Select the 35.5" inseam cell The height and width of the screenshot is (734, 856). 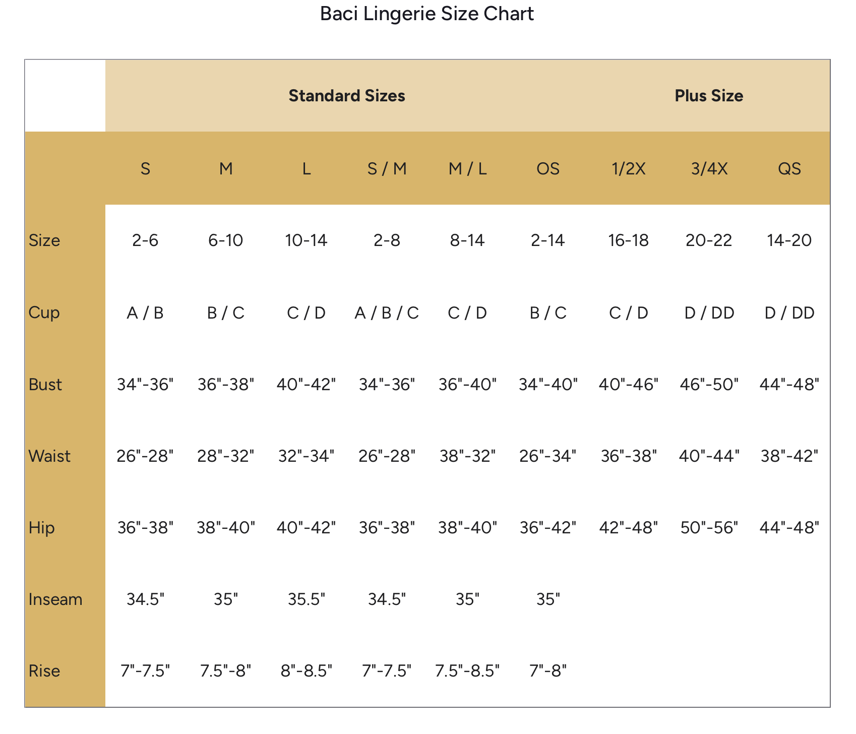307,599
